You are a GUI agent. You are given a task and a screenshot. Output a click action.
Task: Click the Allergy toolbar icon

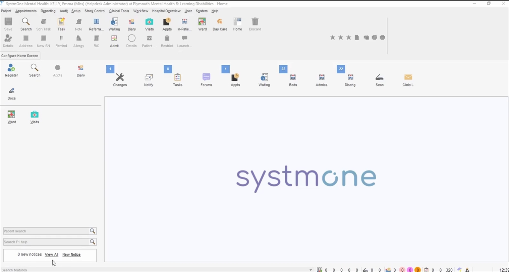coord(78,41)
